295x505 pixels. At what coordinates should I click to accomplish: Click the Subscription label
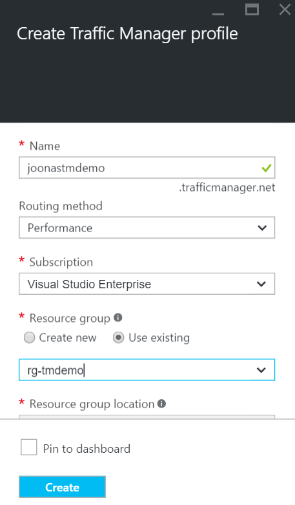61,262
